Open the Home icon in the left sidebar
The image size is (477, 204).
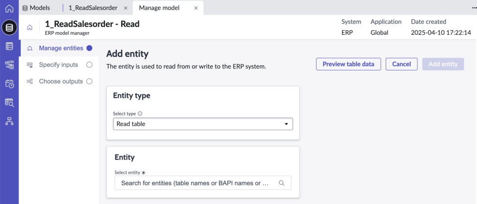tap(9, 9)
